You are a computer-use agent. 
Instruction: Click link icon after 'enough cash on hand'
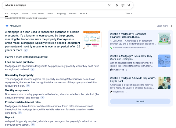(32, 69)
